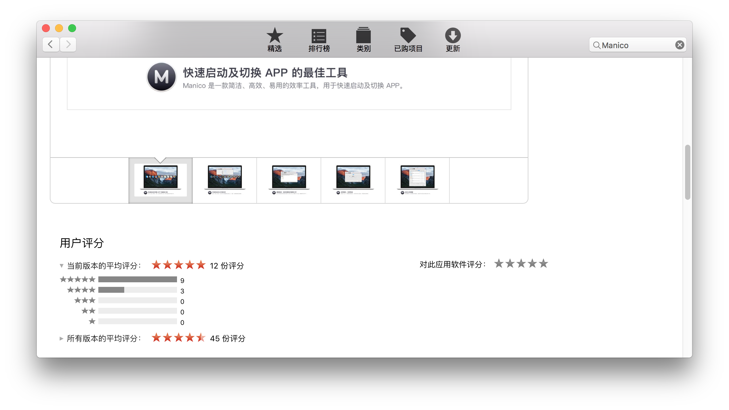Click the 5-star rating count bar

coord(137,279)
